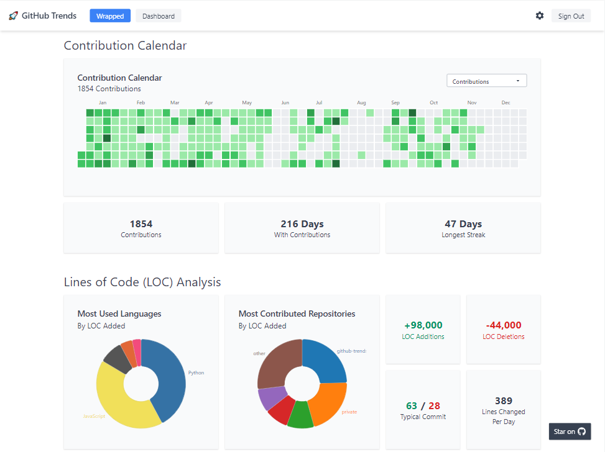Screen dimensions: 605x452
Task: Click the 47 Days Longest Streak card
Action: pyautogui.click(x=463, y=228)
